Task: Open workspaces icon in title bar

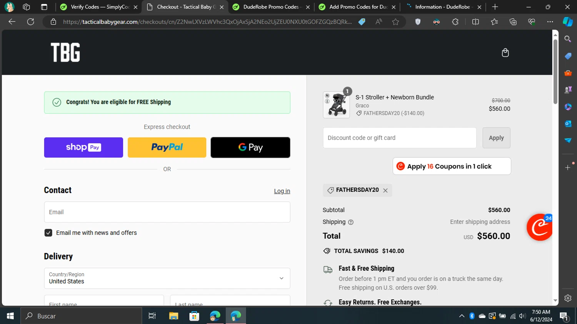Action: tap(26, 7)
